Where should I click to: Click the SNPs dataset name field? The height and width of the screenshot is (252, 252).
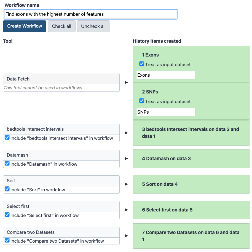166,112
